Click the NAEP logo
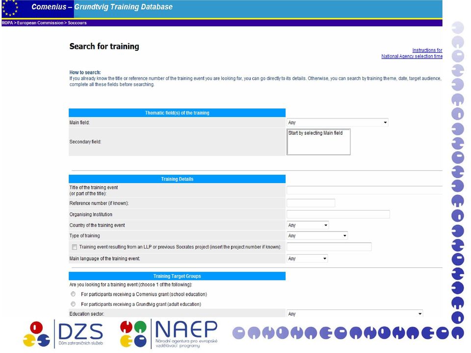 click(x=168, y=334)
